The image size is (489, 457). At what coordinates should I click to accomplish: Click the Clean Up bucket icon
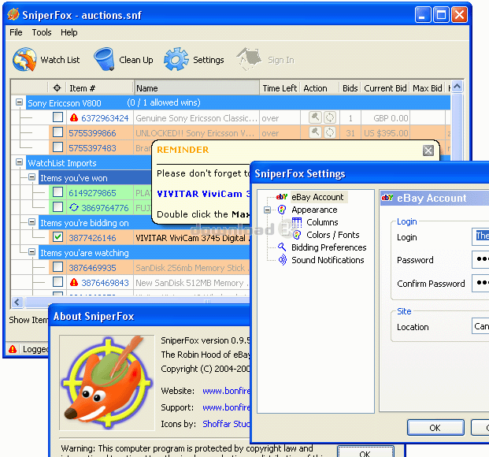[x=104, y=59]
